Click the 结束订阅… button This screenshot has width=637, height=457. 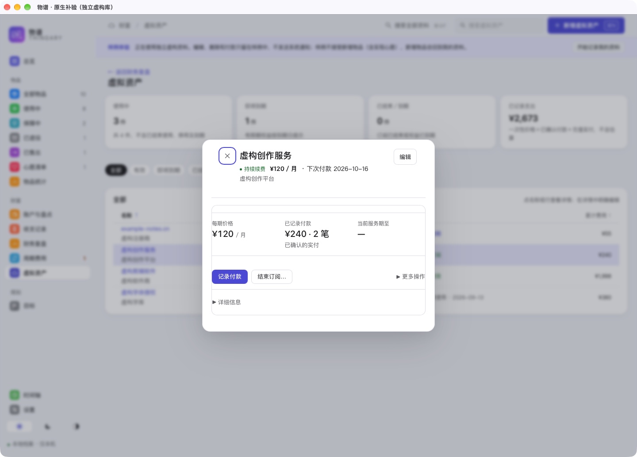pos(272,277)
